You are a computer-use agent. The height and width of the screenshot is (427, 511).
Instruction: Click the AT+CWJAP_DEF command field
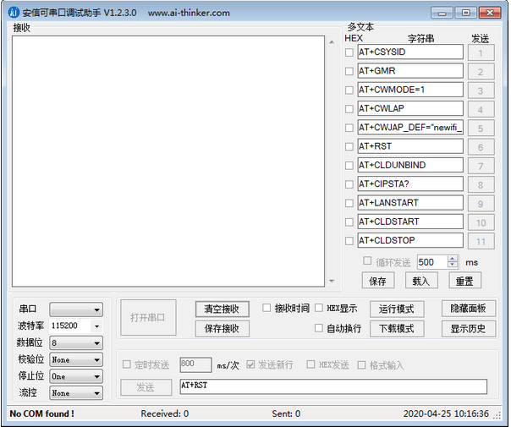pos(410,128)
